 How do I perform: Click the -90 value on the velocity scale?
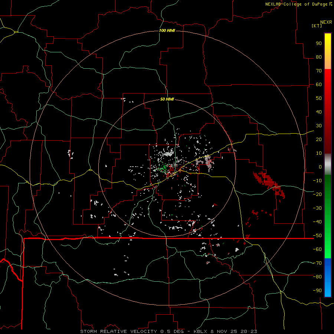tap(317, 291)
